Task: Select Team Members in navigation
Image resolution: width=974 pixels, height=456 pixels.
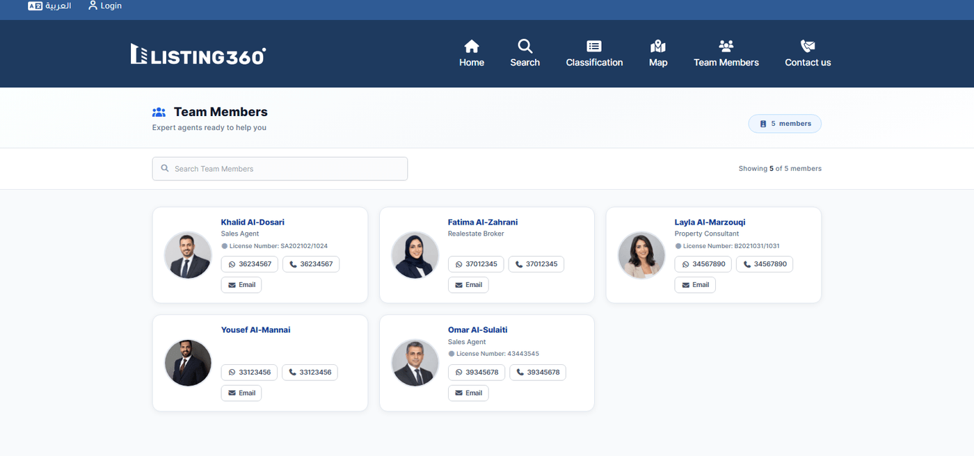Action: (726, 54)
